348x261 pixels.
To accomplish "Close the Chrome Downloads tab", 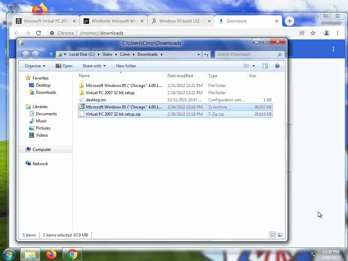I will point(277,21).
